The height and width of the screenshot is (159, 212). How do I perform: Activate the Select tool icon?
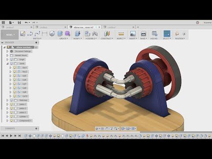pyautogui.click(x=167, y=34)
